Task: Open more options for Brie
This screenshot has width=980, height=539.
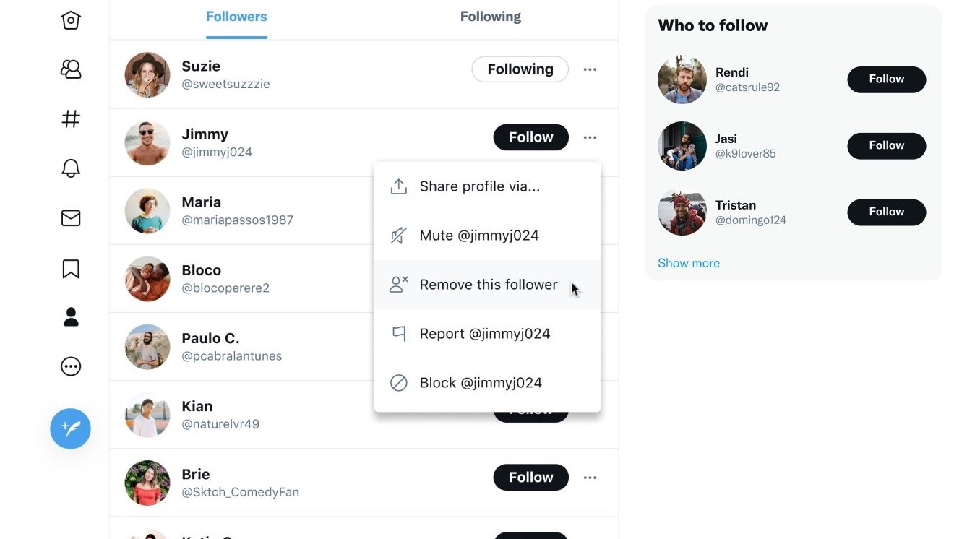Action: pyautogui.click(x=590, y=478)
